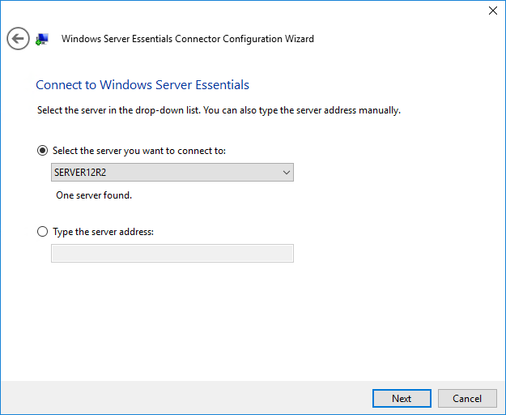Click the back arrow button
506x415 pixels.
[x=18, y=38]
